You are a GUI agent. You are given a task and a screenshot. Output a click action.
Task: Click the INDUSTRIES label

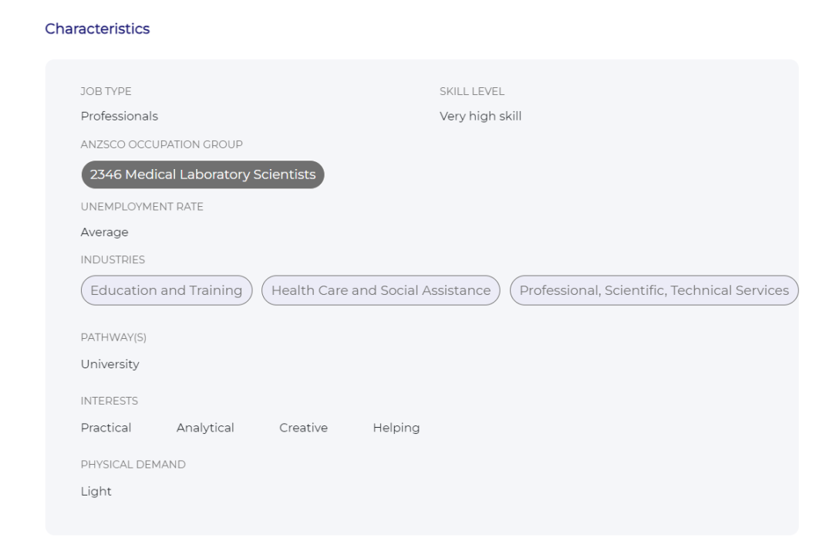pos(113,260)
